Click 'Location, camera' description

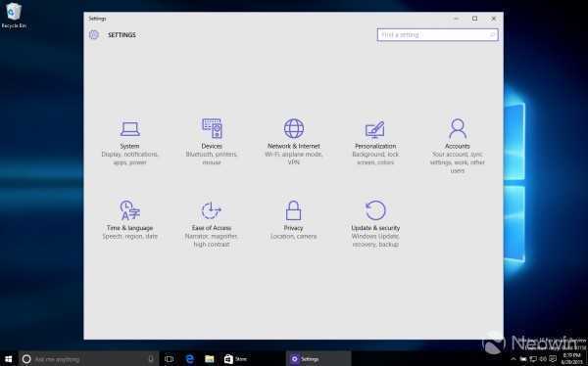point(294,237)
